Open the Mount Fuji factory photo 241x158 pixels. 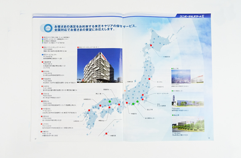tap(181, 77)
